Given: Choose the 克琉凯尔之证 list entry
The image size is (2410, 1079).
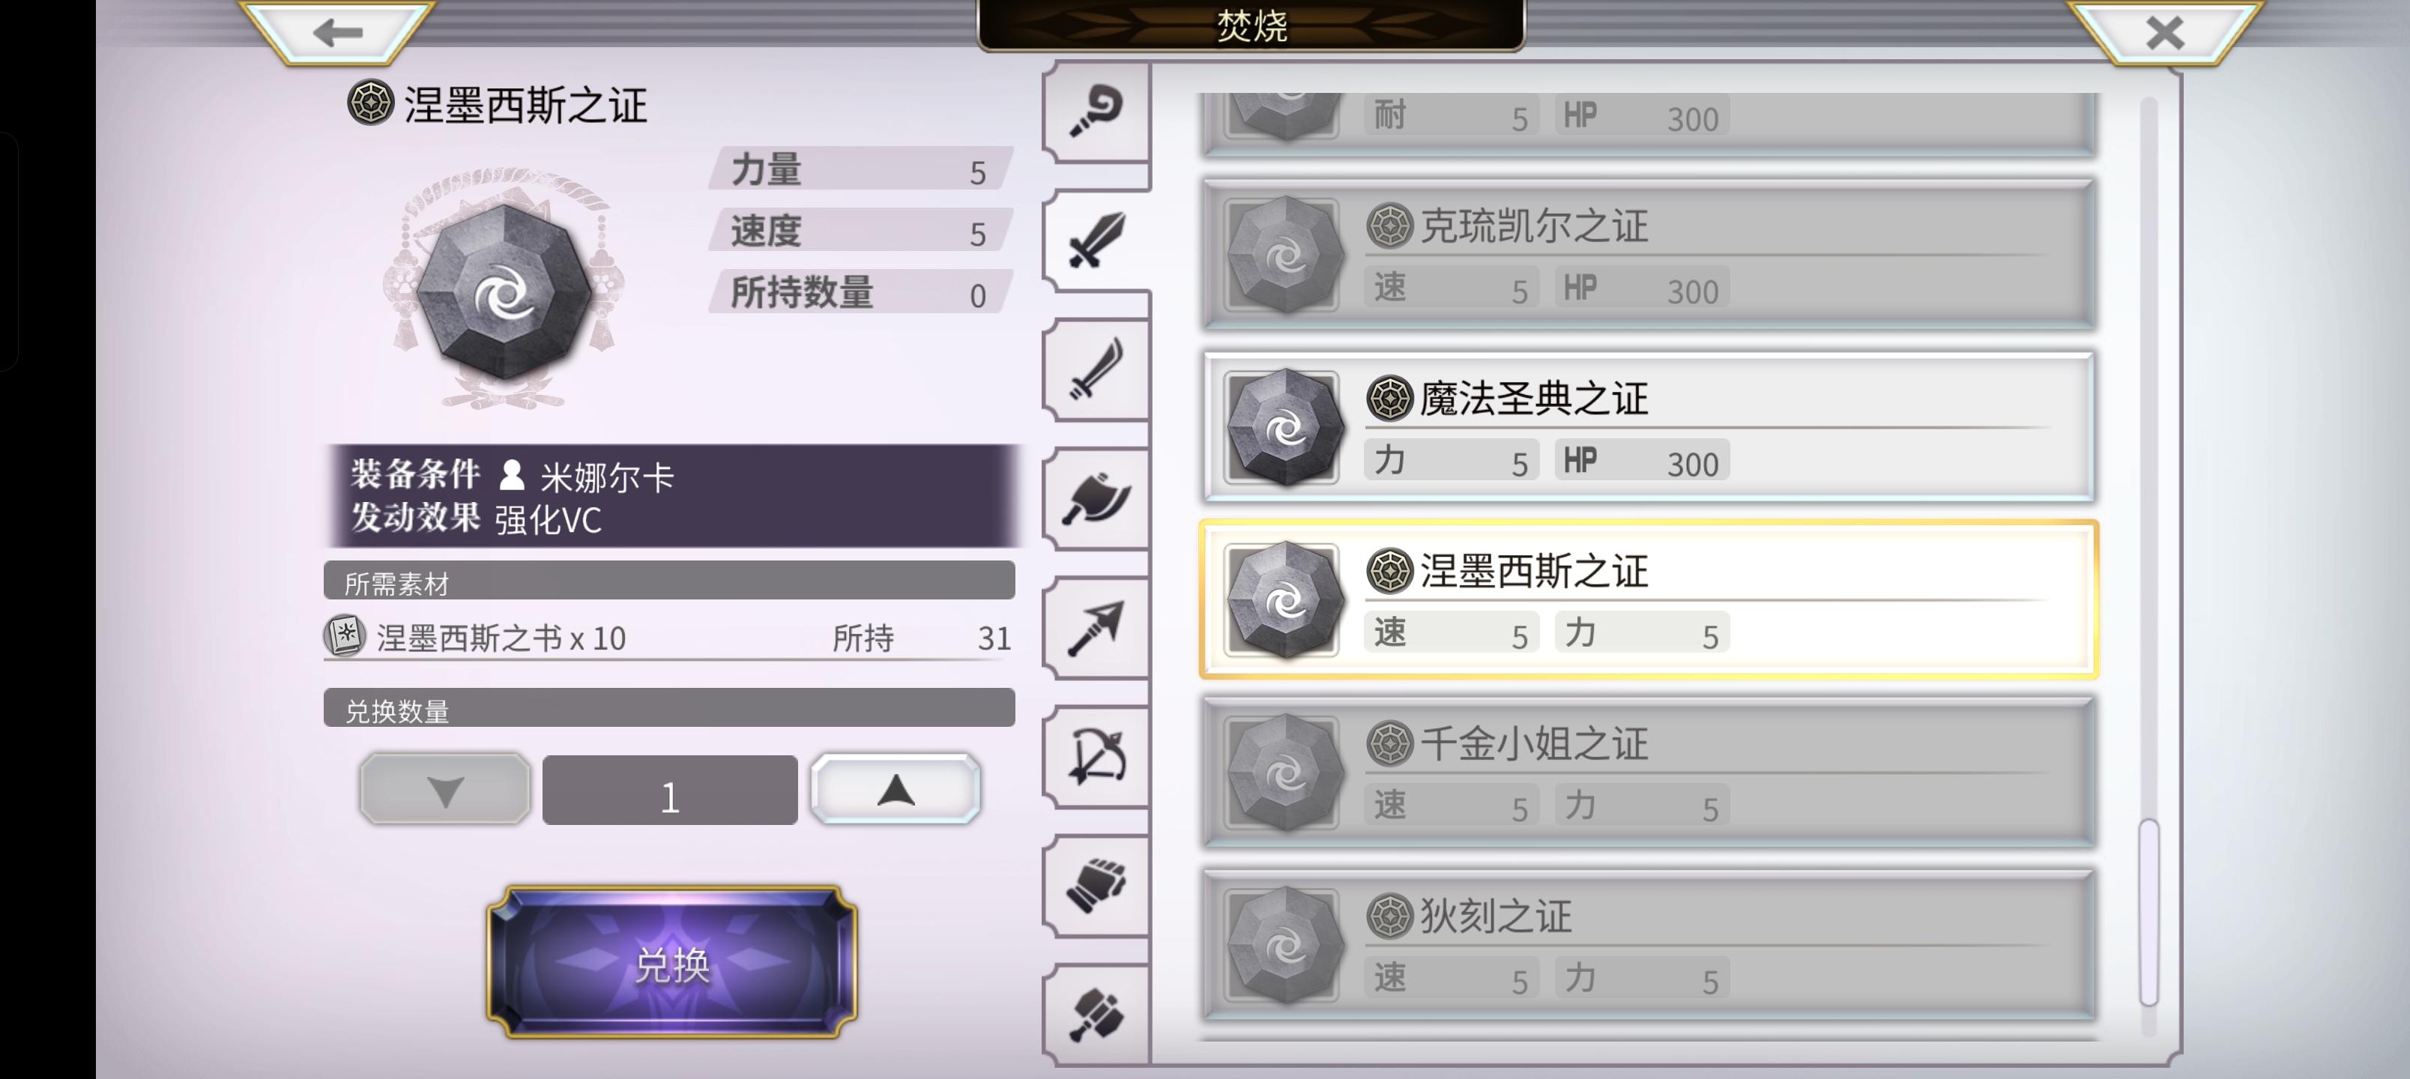Looking at the screenshot, I should [1649, 256].
